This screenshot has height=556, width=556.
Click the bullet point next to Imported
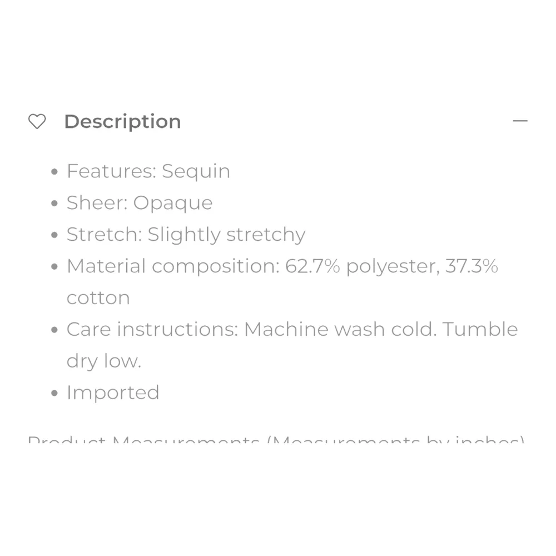click(54, 394)
